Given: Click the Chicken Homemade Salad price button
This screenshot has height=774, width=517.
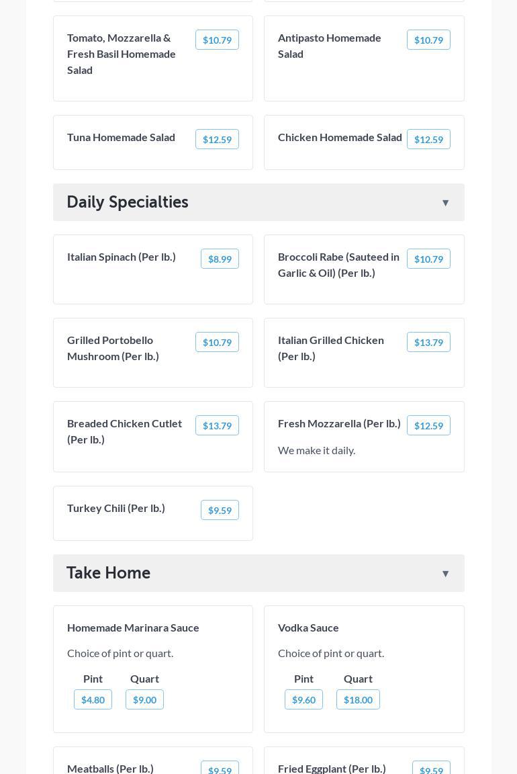Looking at the screenshot, I should click(x=428, y=140).
